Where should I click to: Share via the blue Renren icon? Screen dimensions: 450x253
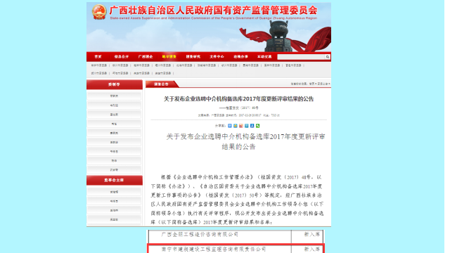tap(252, 126)
